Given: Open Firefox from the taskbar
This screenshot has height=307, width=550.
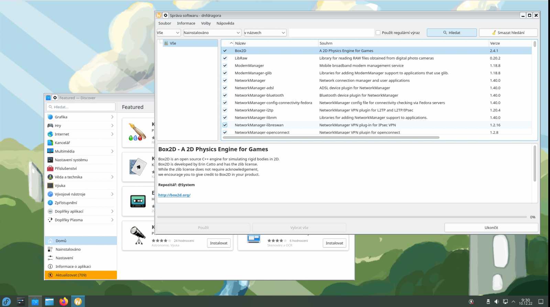Looking at the screenshot, I should click(x=64, y=301).
